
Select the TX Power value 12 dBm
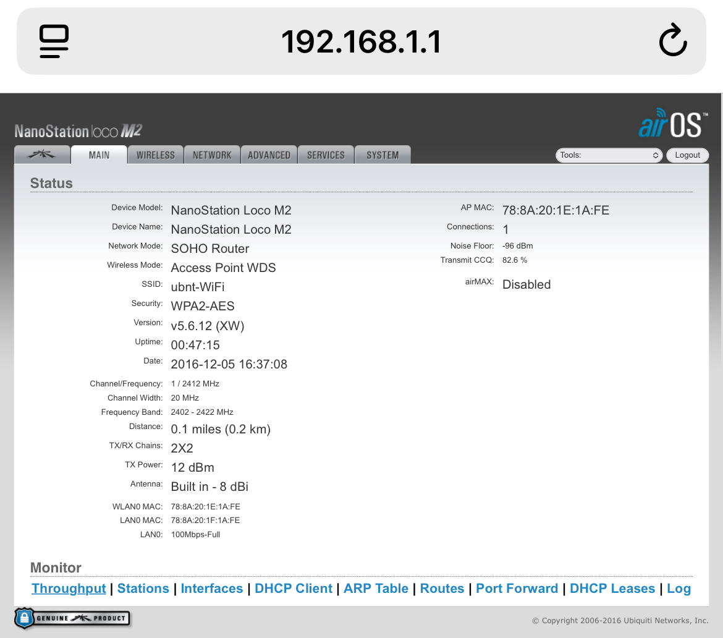pyautogui.click(x=192, y=468)
